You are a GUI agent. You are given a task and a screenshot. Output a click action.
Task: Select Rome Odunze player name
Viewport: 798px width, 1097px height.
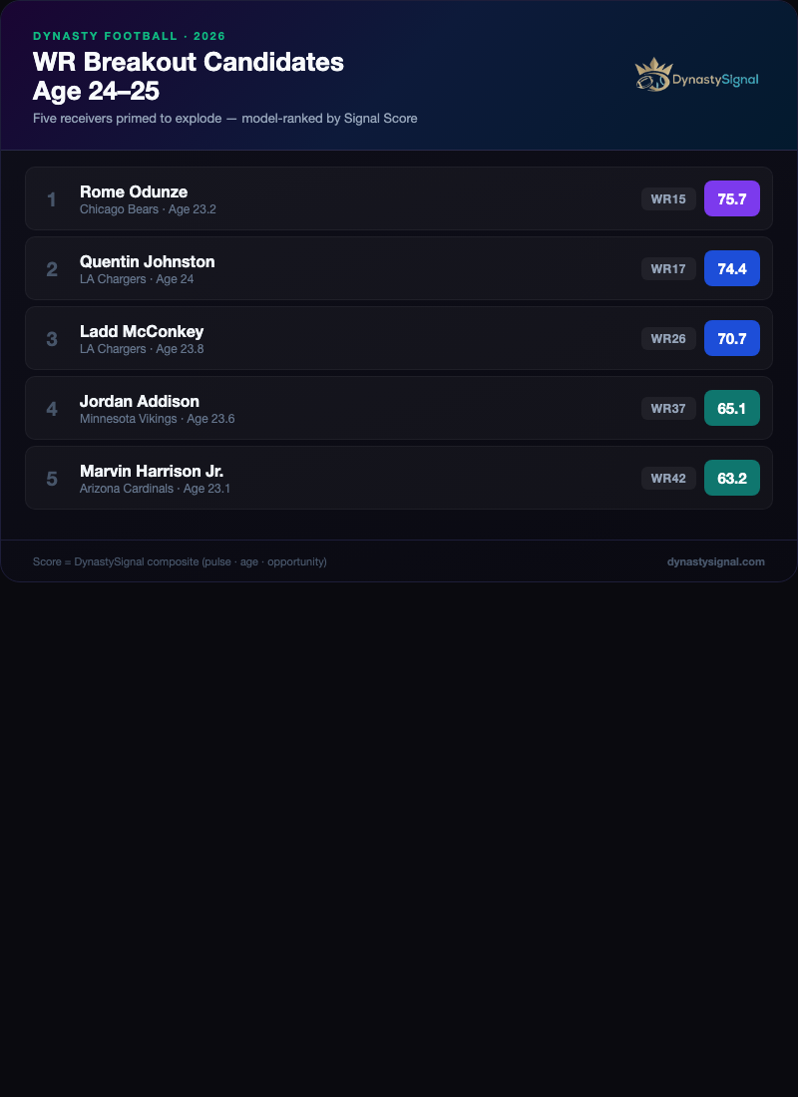[x=134, y=191]
